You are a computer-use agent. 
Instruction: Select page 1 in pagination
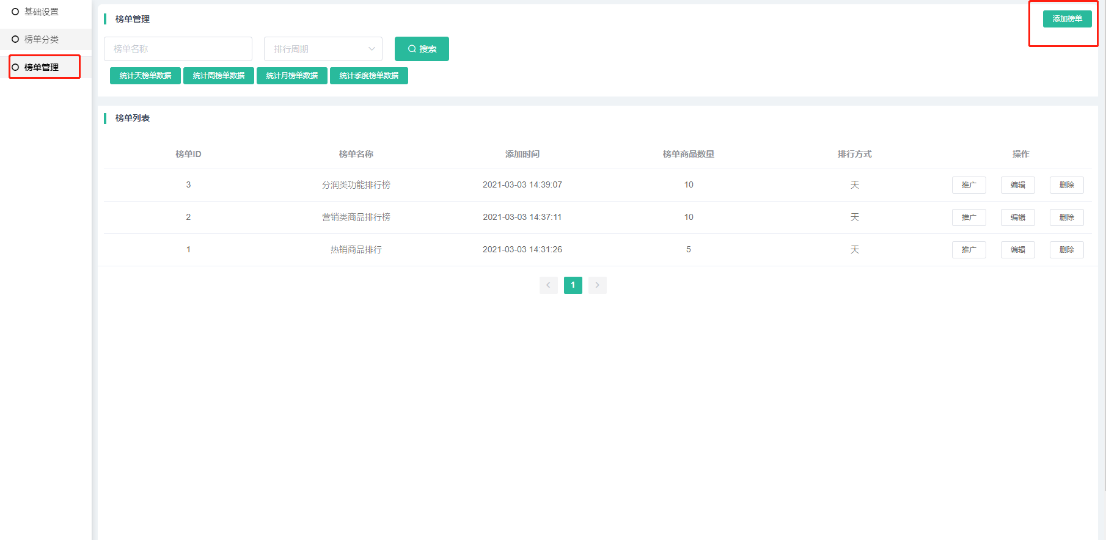pos(573,285)
